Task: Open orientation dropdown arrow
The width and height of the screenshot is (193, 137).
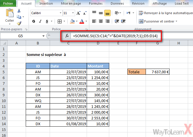Action: 120,13
